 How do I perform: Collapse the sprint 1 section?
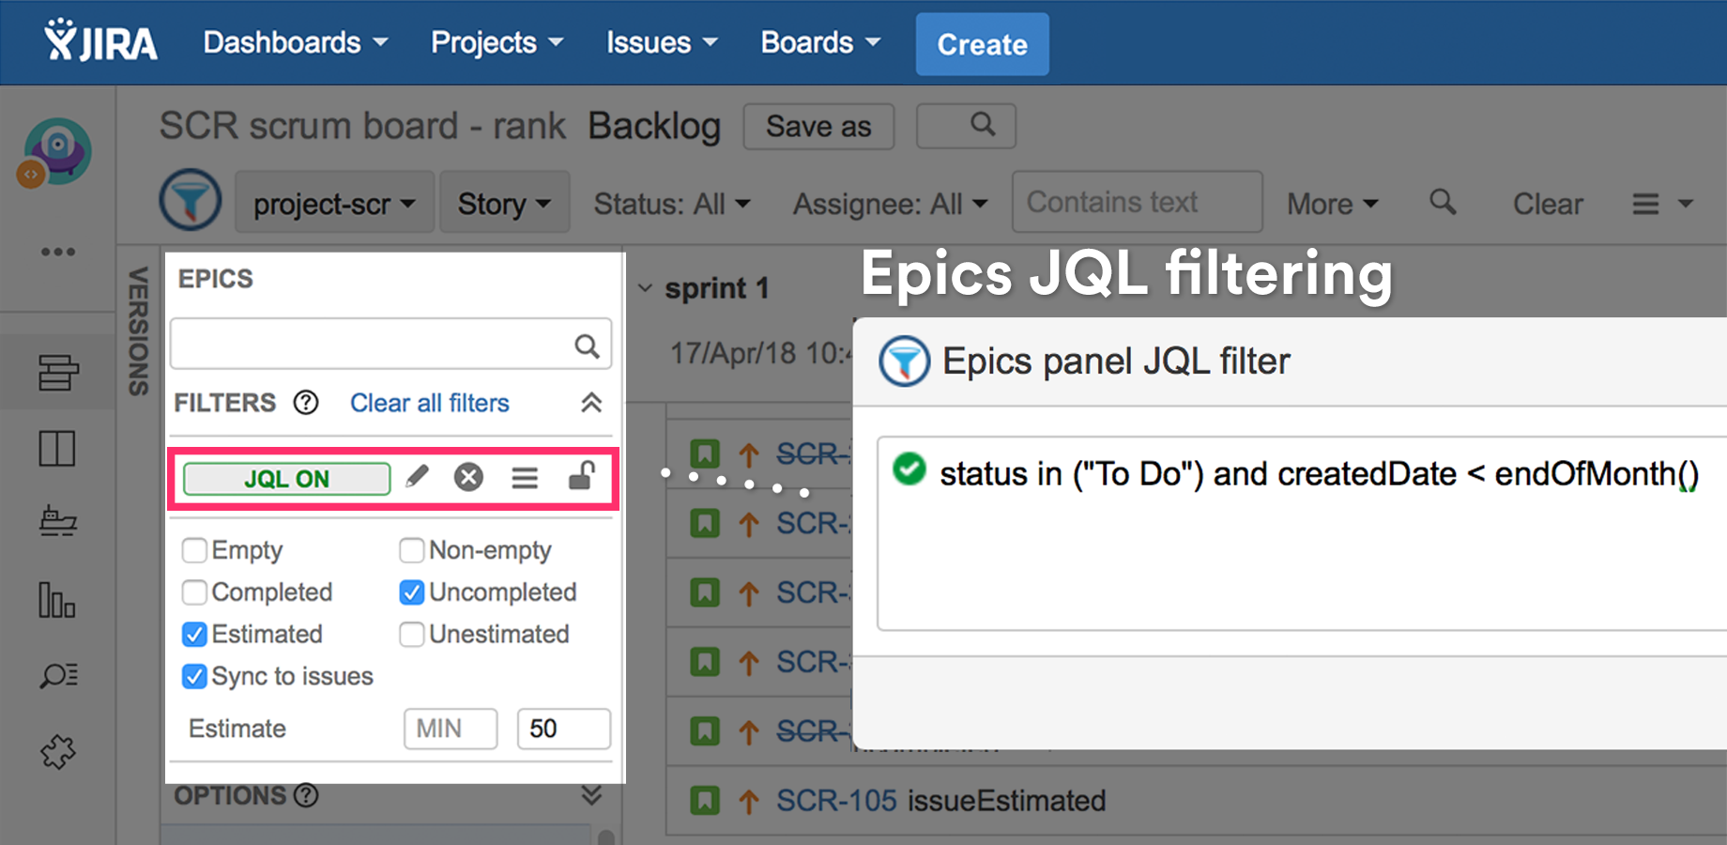click(645, 288)
